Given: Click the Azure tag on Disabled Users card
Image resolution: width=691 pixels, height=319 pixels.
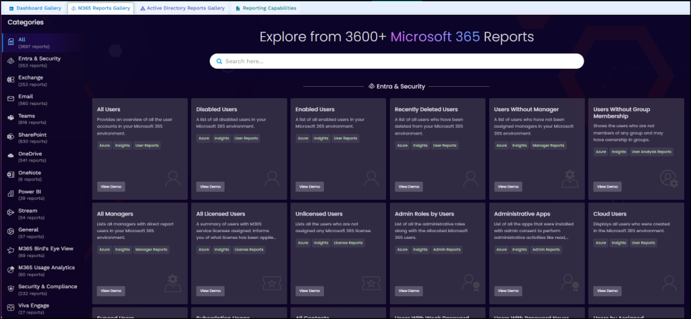Looking at the screenshot, I should (x=204, y=139).
